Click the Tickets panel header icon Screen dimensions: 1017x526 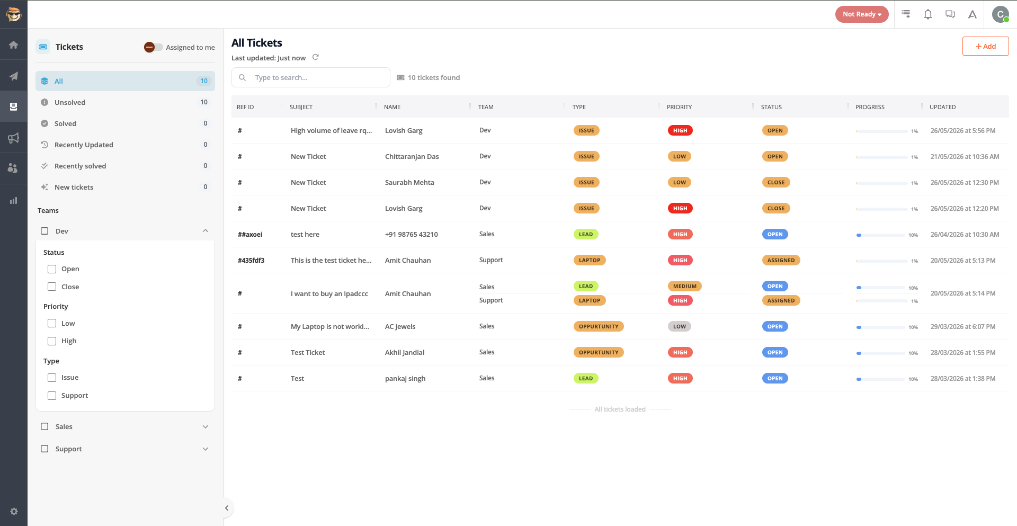[43, 47]
